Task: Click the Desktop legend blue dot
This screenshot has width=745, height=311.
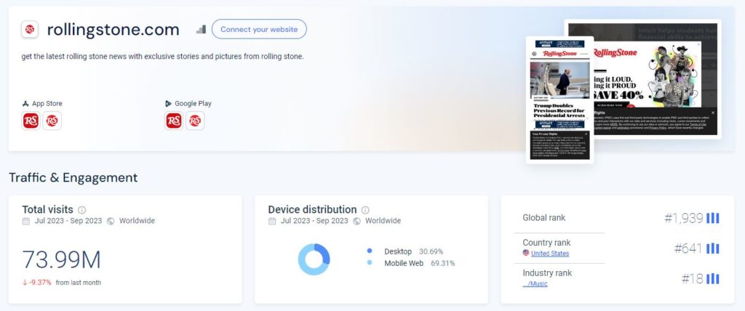Action: pyautogui.click(x=370, y=251)
